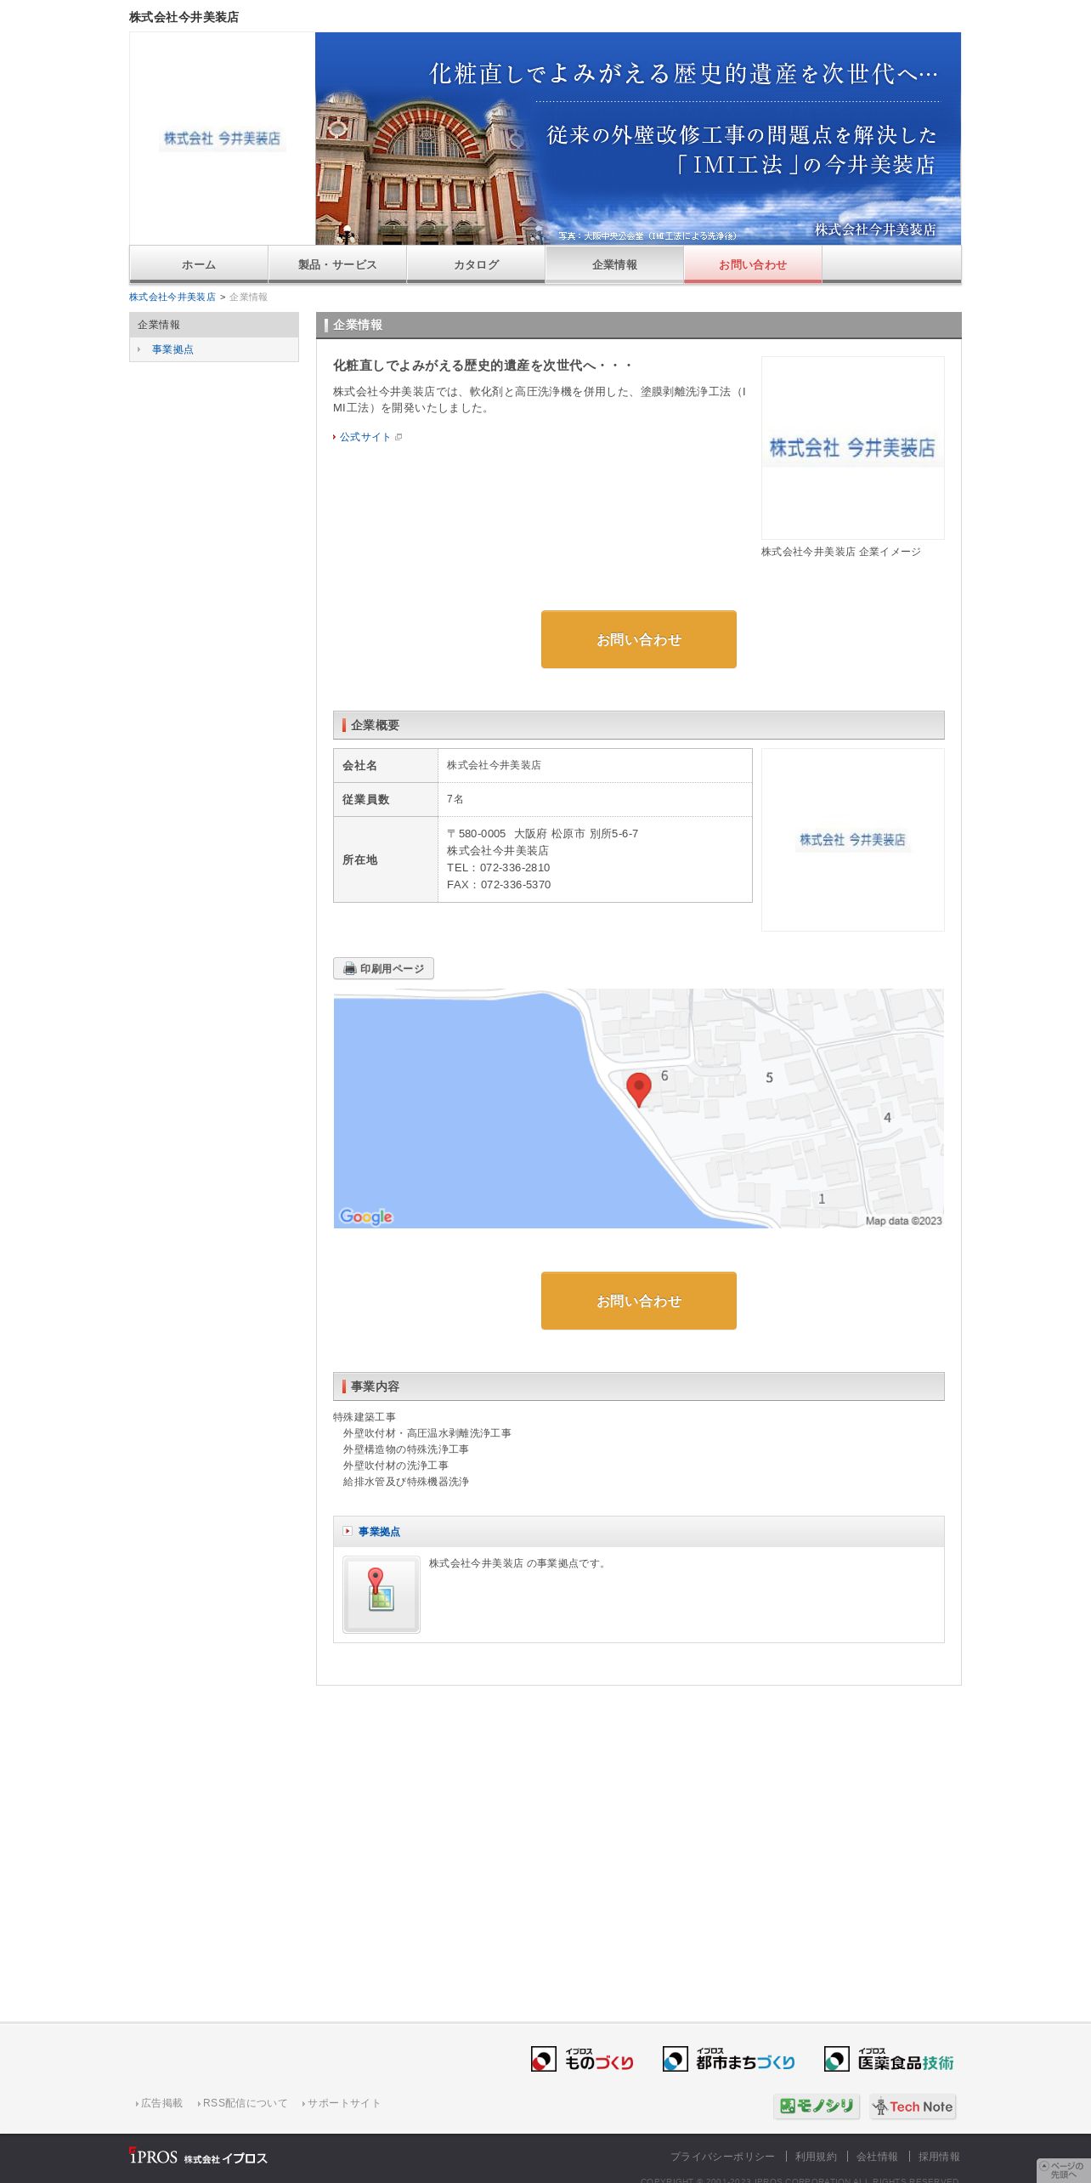Click the red arrow icon beside 事業拠点 heading
Screen dimensions: 1091x2183
click(348, 1531)
